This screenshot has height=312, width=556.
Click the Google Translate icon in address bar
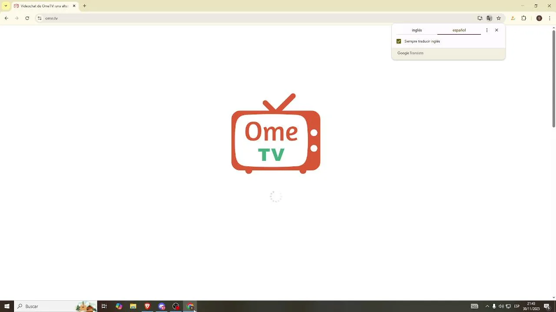coord(489,18)
